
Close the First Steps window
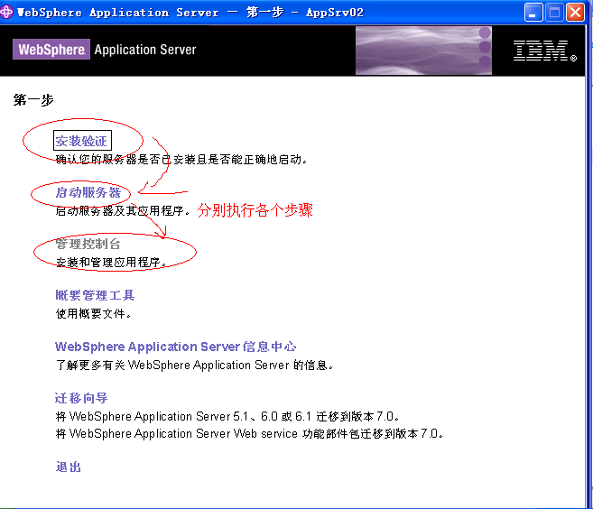coord(575,13)
